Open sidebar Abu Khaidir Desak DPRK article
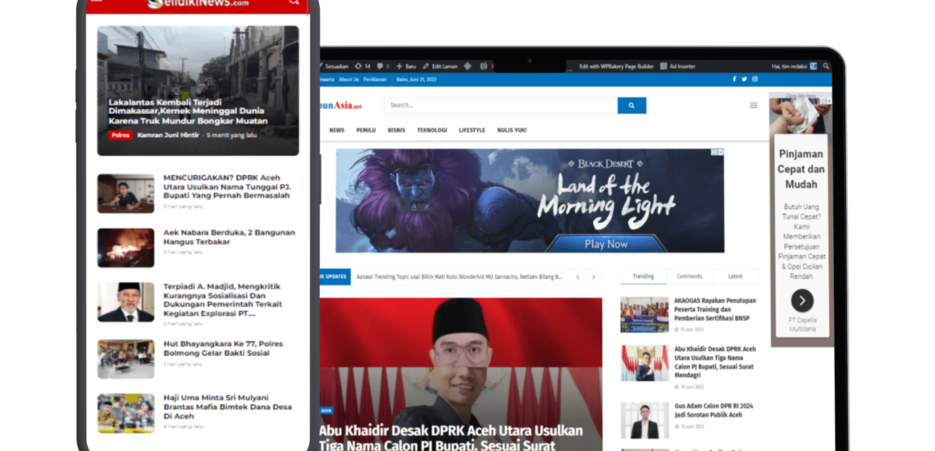The height and width of the screenshot is (451, 935). [x=715, y=362]
